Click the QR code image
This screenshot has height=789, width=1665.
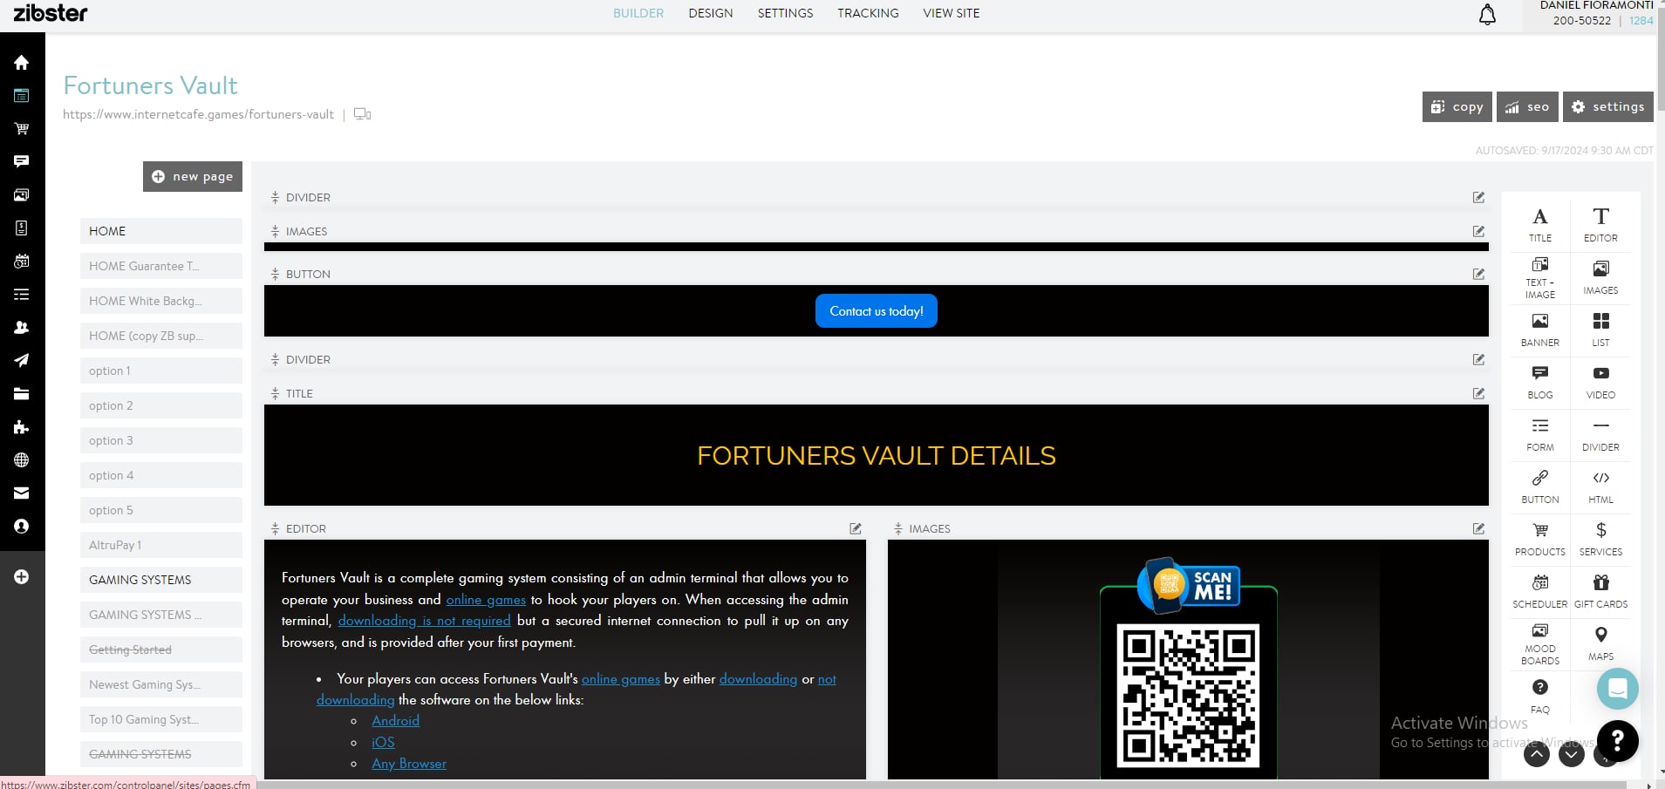click(x=1188, y=695)
